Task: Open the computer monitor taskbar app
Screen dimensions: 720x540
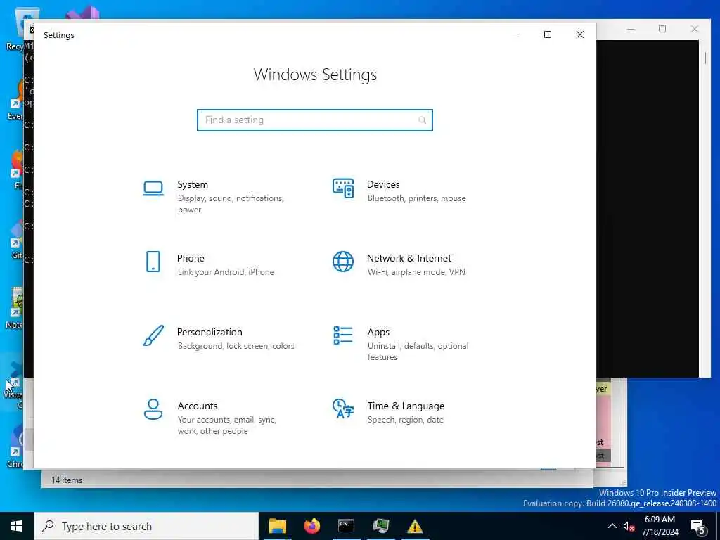Action: [380, 526]
